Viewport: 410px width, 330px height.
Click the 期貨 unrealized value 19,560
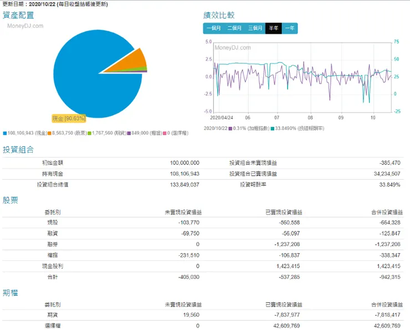tap(191, 315)
